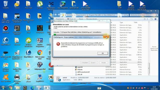The width and height of the screenshot is (160, 90).
Task: Select the Website shortcut in file list
Action: (80, 69)
